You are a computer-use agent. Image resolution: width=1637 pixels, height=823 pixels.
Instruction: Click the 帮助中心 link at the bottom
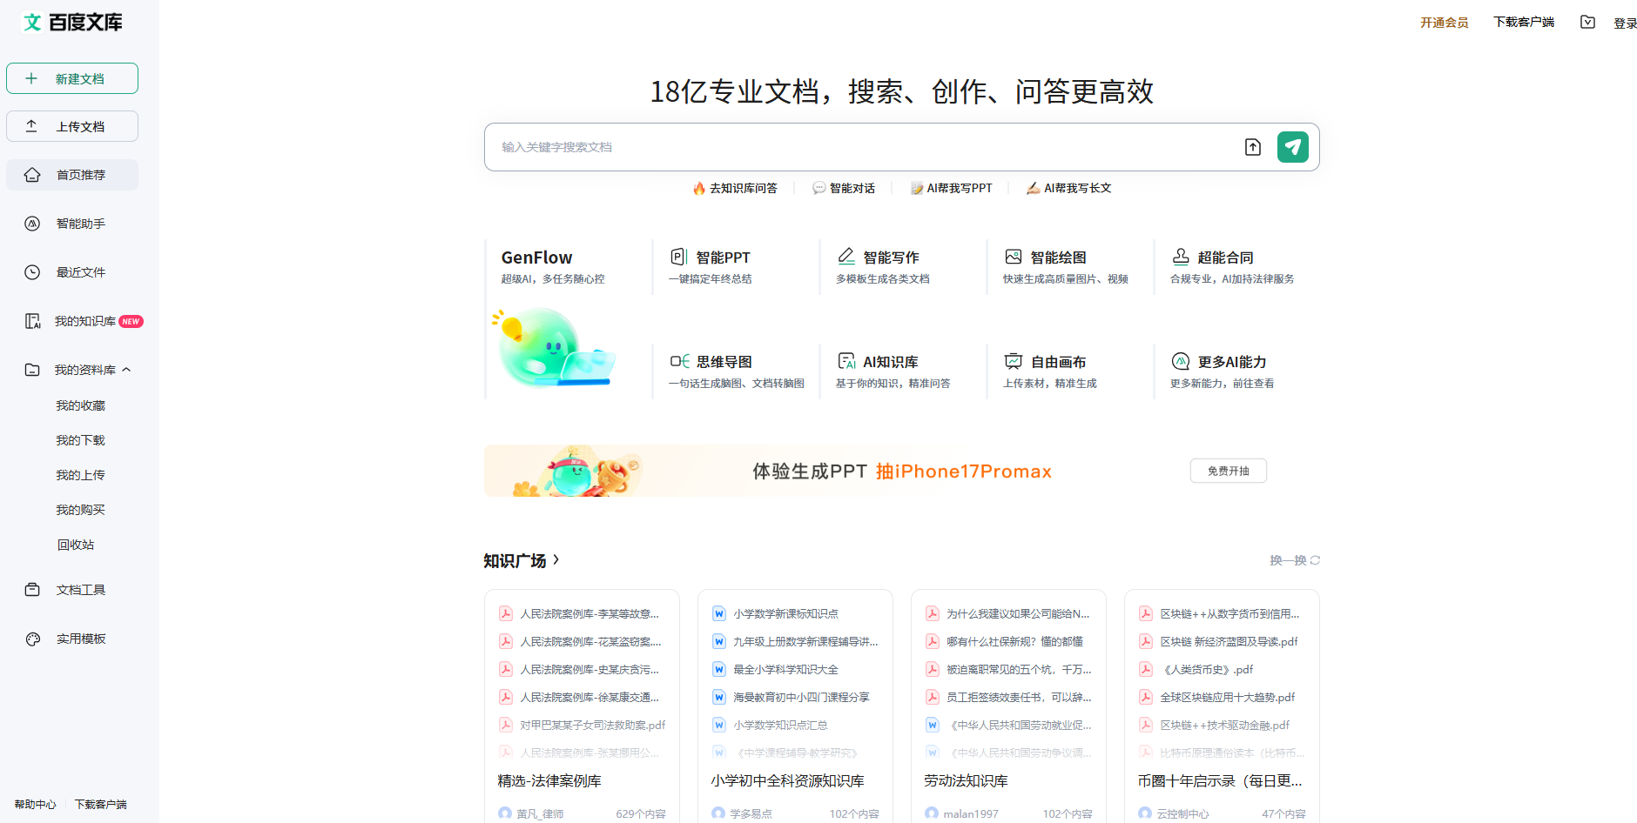(x=35, y=805)
